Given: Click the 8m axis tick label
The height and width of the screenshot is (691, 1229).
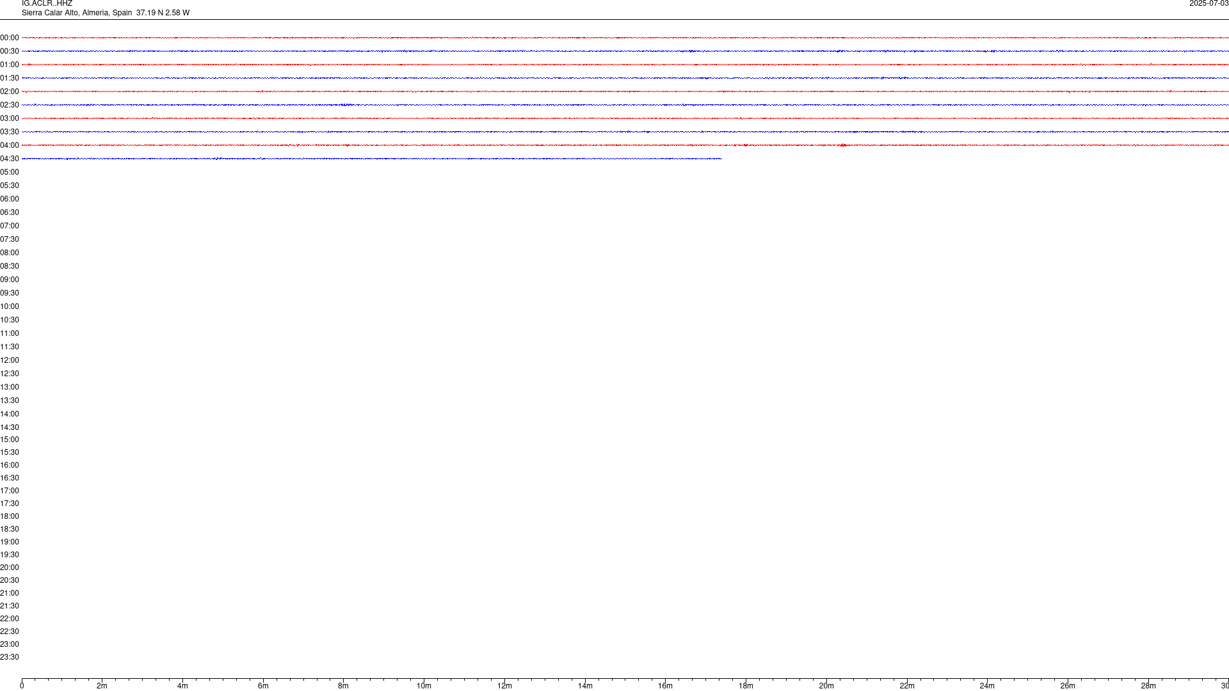Looking at the screenshot, I should 344,686.
